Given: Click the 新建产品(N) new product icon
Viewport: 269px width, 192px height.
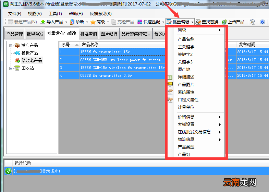Looking at the screenshot, I should (11, 22).
